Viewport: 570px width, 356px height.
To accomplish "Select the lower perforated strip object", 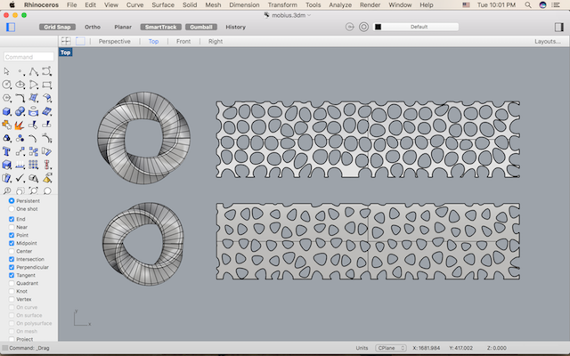I will point(368,241).
